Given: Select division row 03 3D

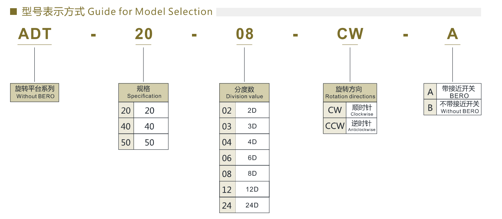Looking at the screenshot, I should 244,126.
